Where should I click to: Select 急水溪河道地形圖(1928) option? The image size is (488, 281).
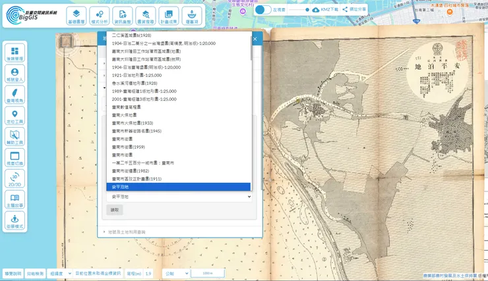point(178,83)
